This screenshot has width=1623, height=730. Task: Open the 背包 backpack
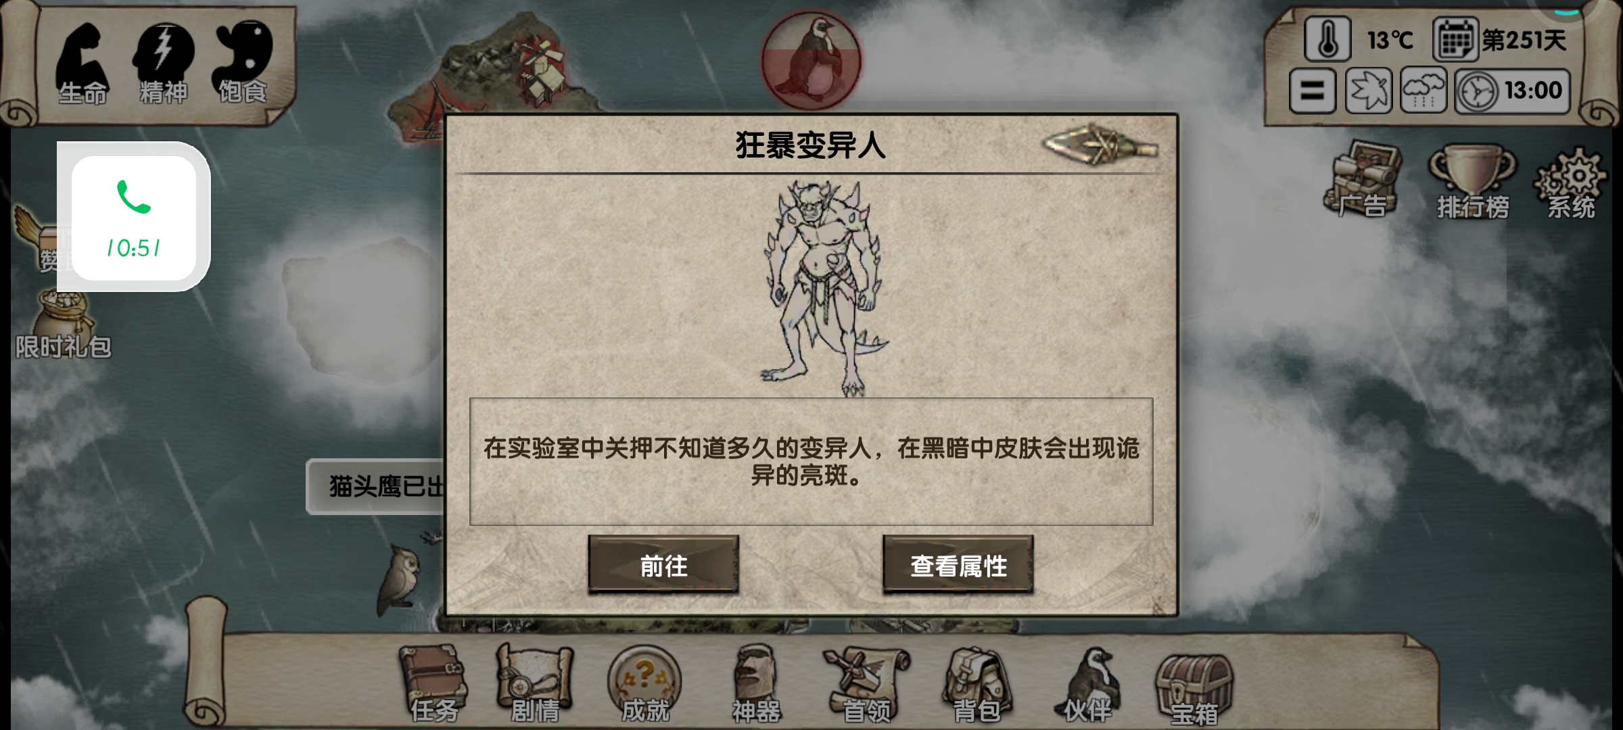[977, 684]
